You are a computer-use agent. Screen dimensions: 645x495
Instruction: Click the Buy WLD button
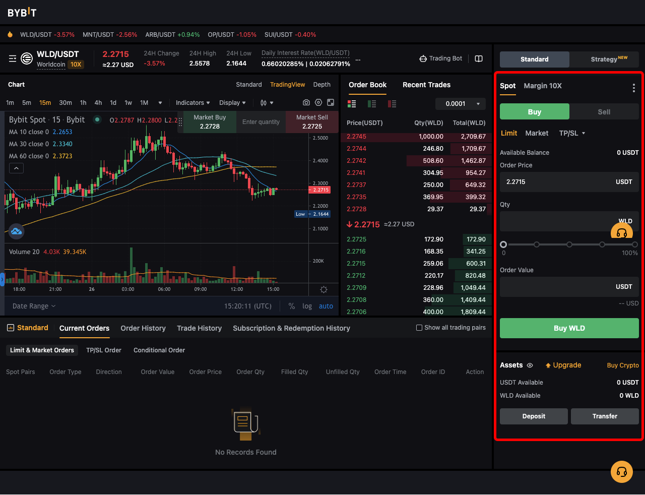coord(569,328)
